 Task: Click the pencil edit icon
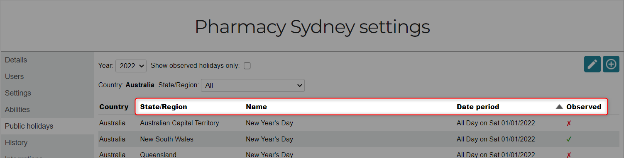[592, 64]
